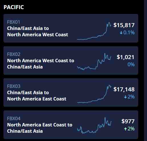Click the $15,817 price value

pos(124,25)
